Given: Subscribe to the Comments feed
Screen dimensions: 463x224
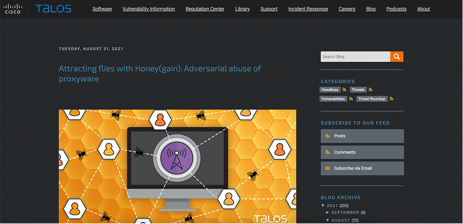Looking at the screenshot, I should tap(362, 152).
